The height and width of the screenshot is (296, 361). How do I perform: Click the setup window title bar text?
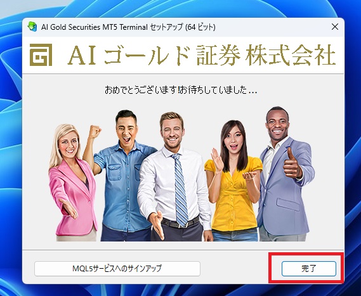pos(128,27)
